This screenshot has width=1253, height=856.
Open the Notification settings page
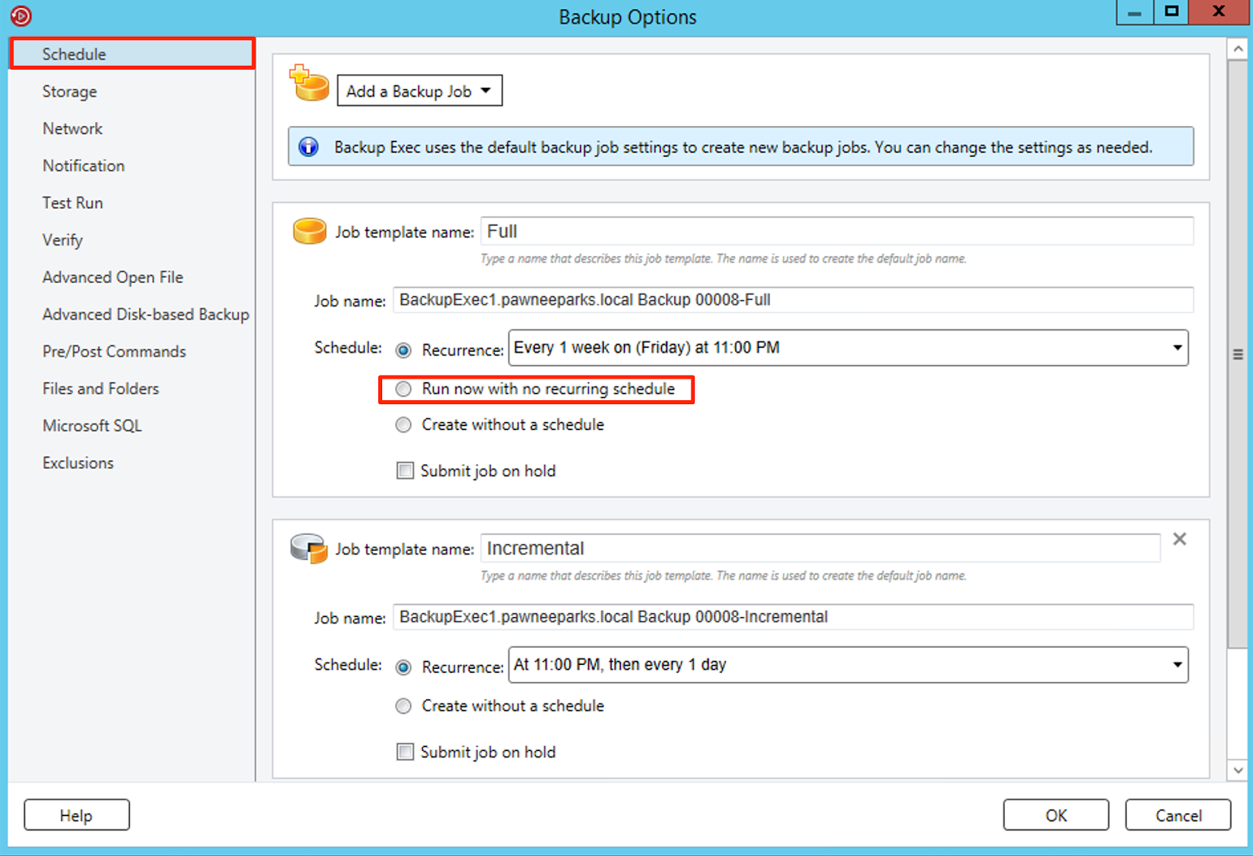point(83,166)
